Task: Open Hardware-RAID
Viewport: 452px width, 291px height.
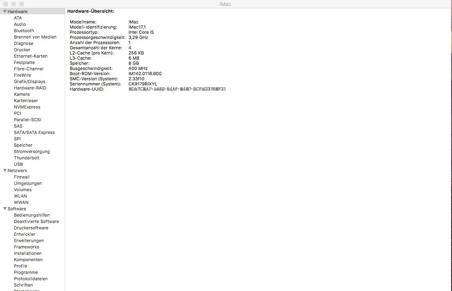Action: point(30,88)
